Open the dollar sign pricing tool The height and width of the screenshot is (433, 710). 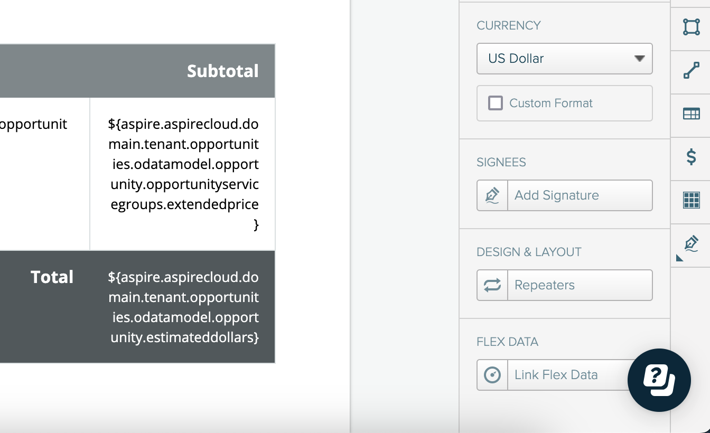tap(691, 157)
